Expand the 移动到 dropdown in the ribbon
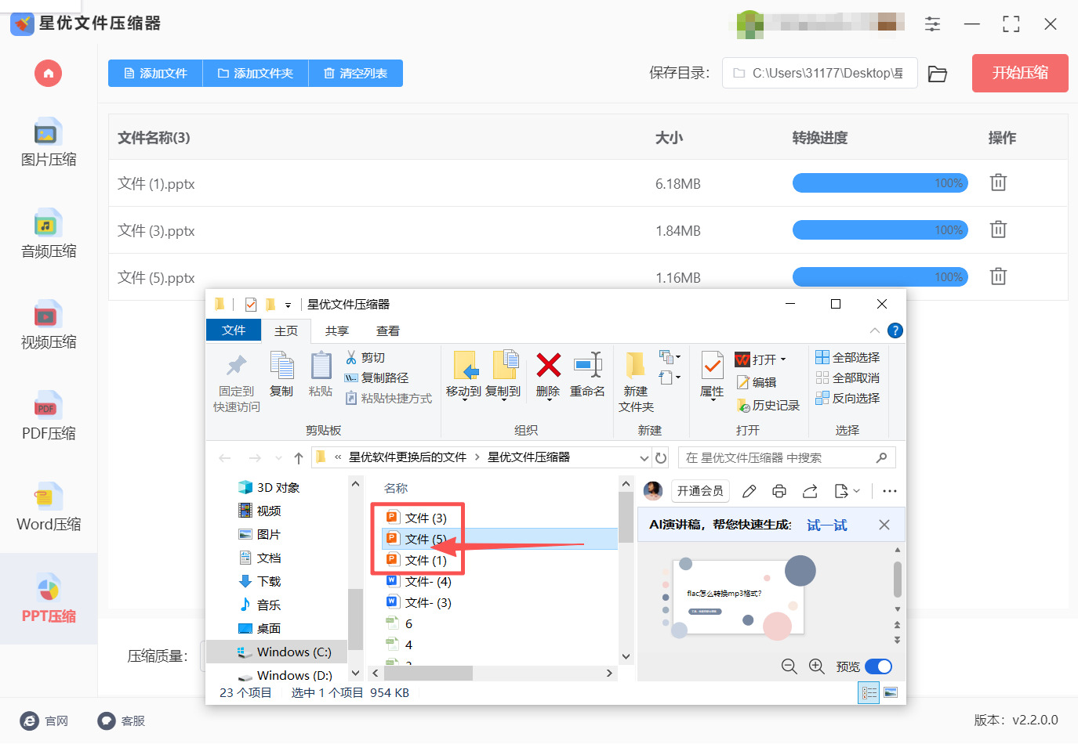The width and height of the screenshot is (1078, 744). coord(464,399)
